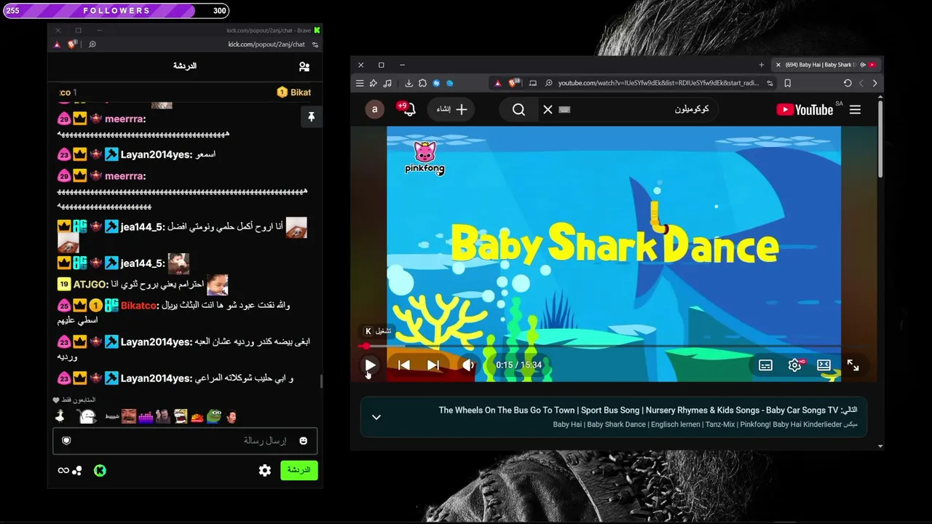Mute the YouTube video volume

467,365
